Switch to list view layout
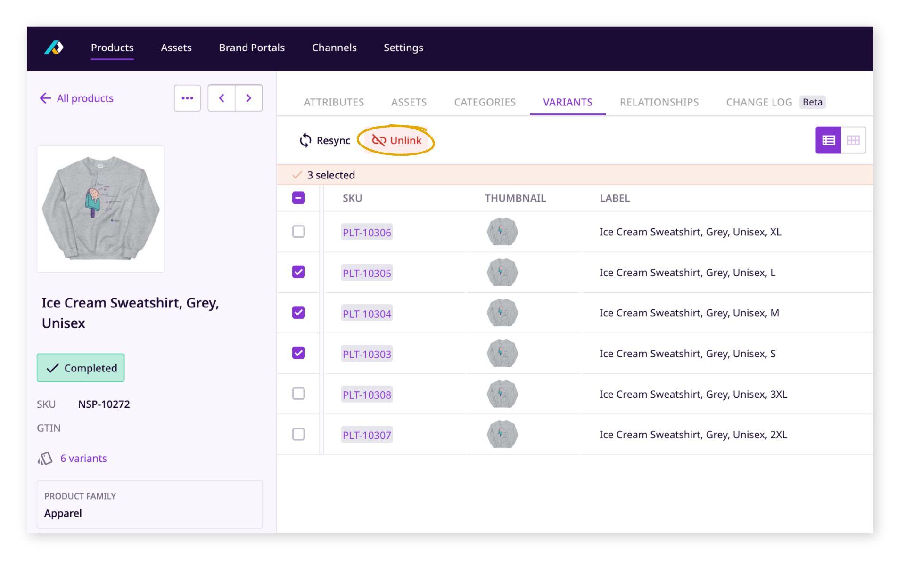905x565 pixels. point(828,140)
